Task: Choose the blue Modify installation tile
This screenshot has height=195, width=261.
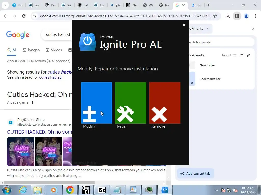Action: (x=97, y=103)
